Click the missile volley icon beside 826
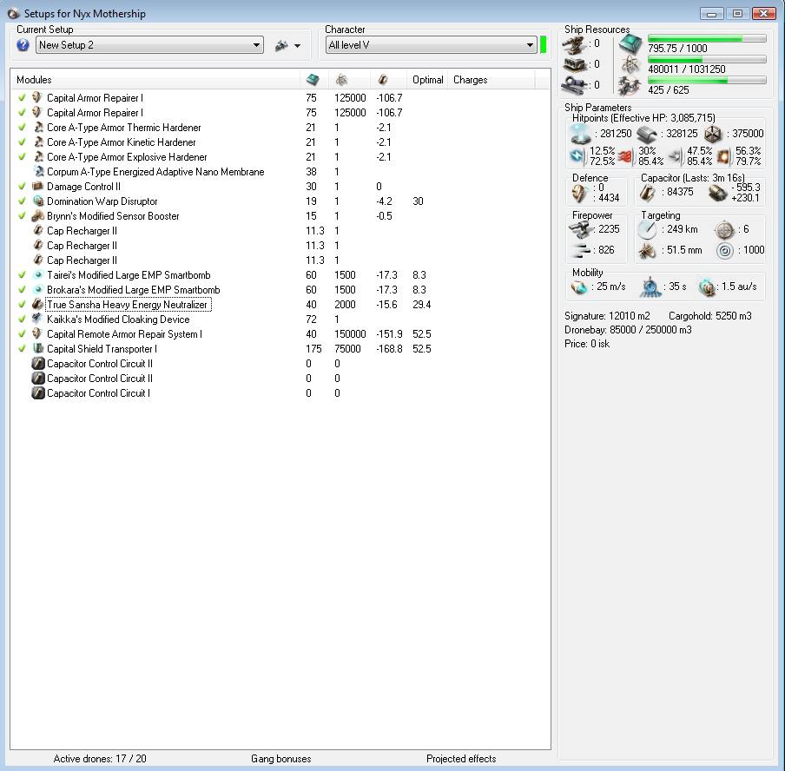This screenshot has height=771, width=785. pyautogui.click(x=580, y=250)
